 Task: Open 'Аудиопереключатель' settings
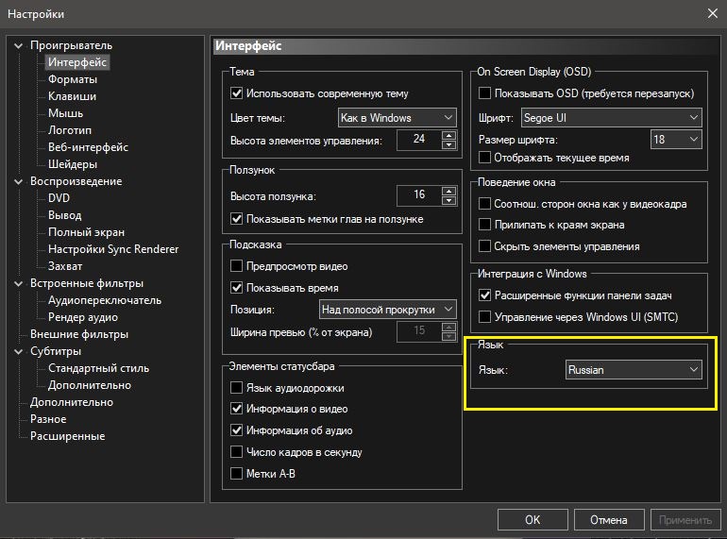(x=105, y=300)
